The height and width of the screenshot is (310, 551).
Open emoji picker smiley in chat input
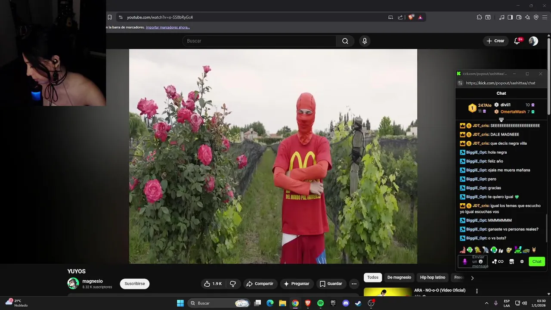(x=481, y=261)
